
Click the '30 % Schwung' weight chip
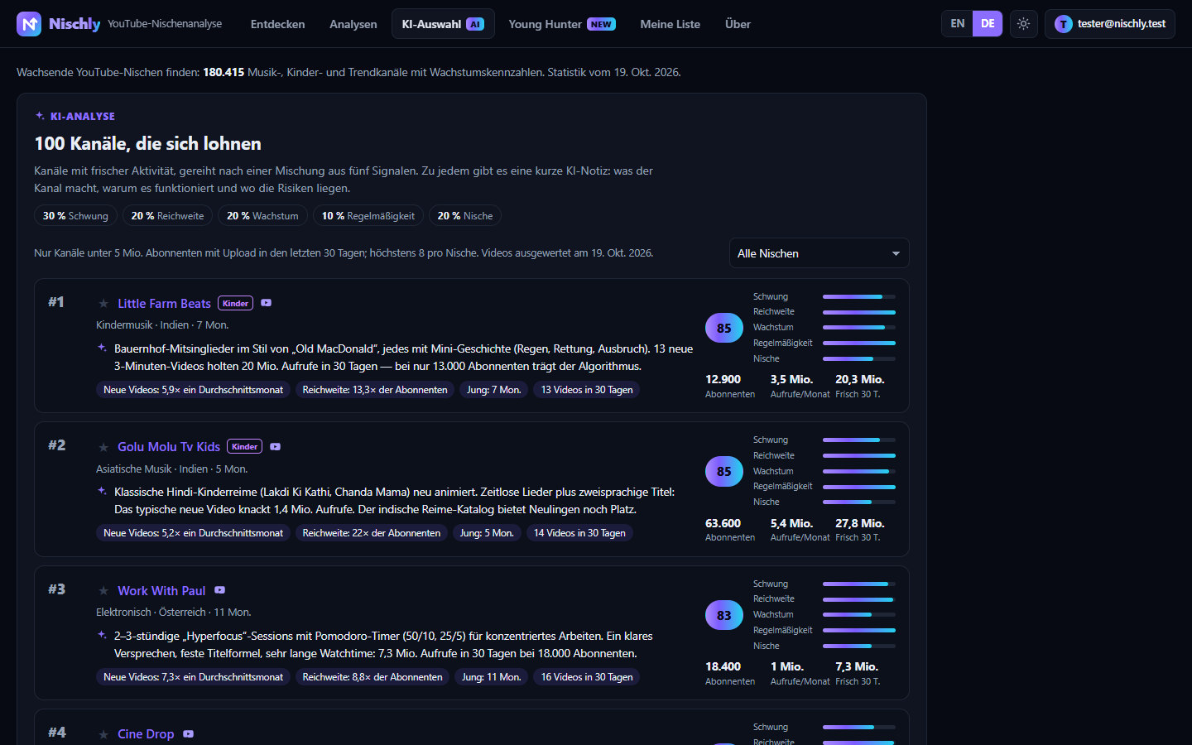pos(75,216)
